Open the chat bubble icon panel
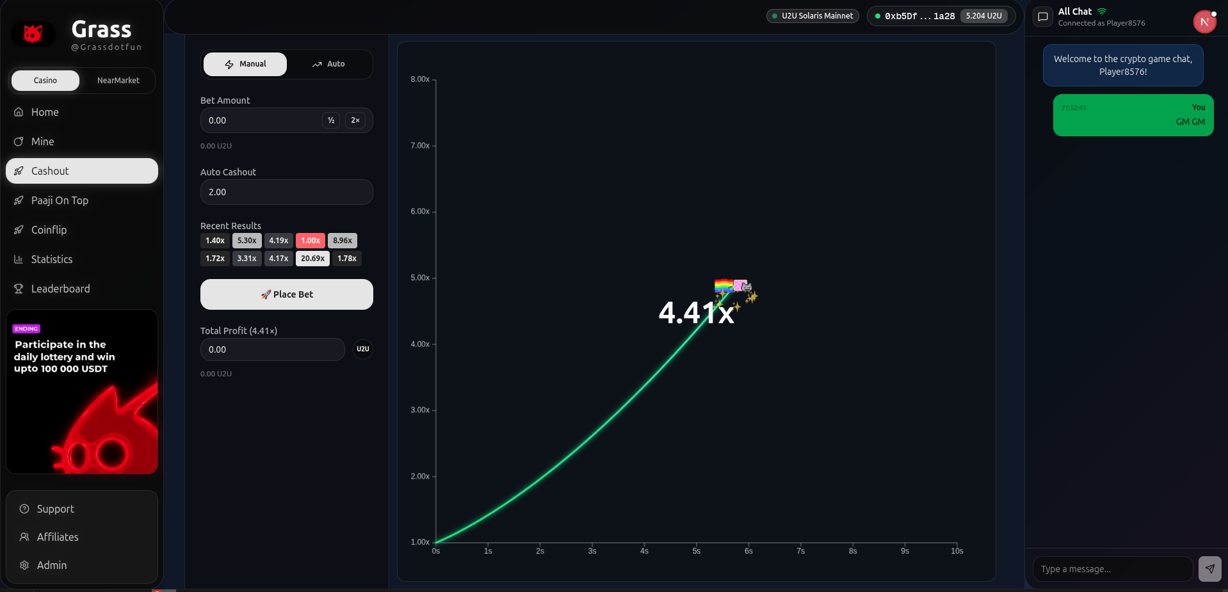Screen dimensions: 1228x592 [x=1042, y=17]
